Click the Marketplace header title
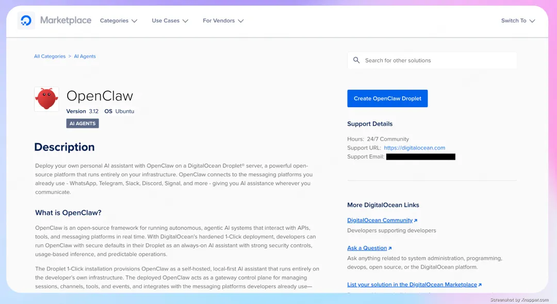 65,20
